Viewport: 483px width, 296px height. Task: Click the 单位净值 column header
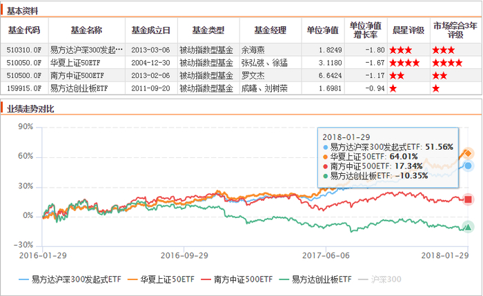322,30
